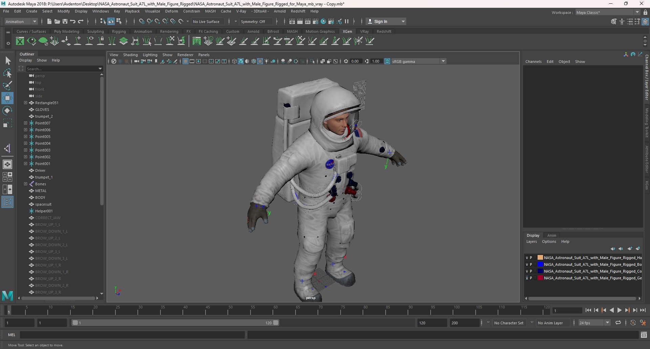Open the Script Editor icon

644,335
